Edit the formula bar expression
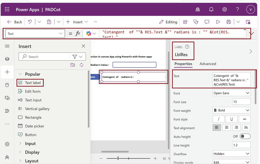Viewport: 260px width, 164px height. click(173, 34)
